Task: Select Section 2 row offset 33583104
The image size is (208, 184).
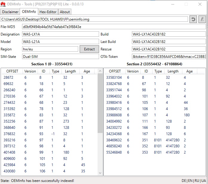Action: click(x=155, y=78)
